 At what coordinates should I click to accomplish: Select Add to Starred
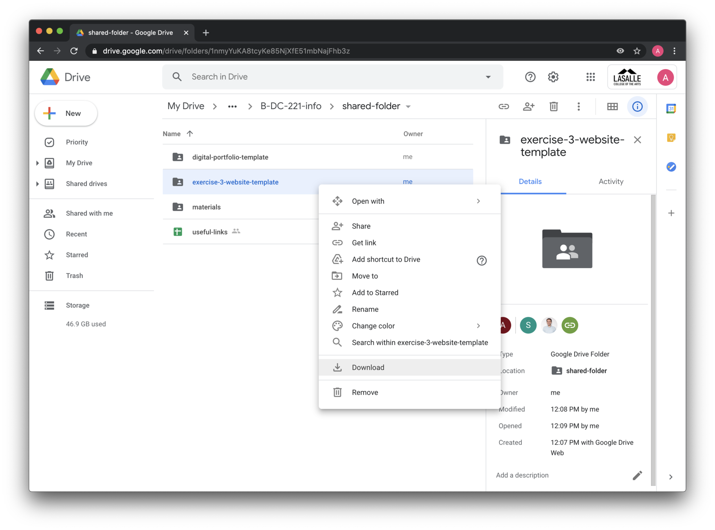point(409,292)
